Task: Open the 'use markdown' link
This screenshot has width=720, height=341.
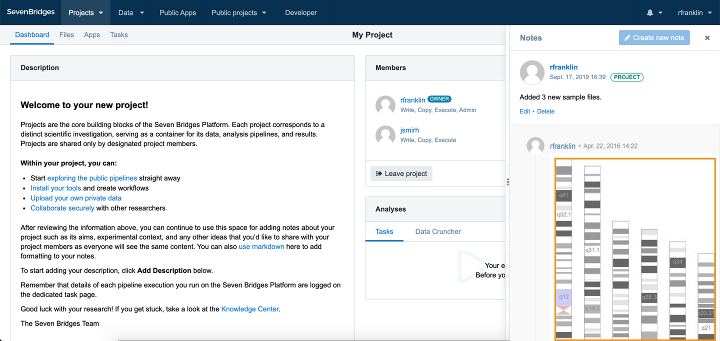Action: click(x=261, y=246)
